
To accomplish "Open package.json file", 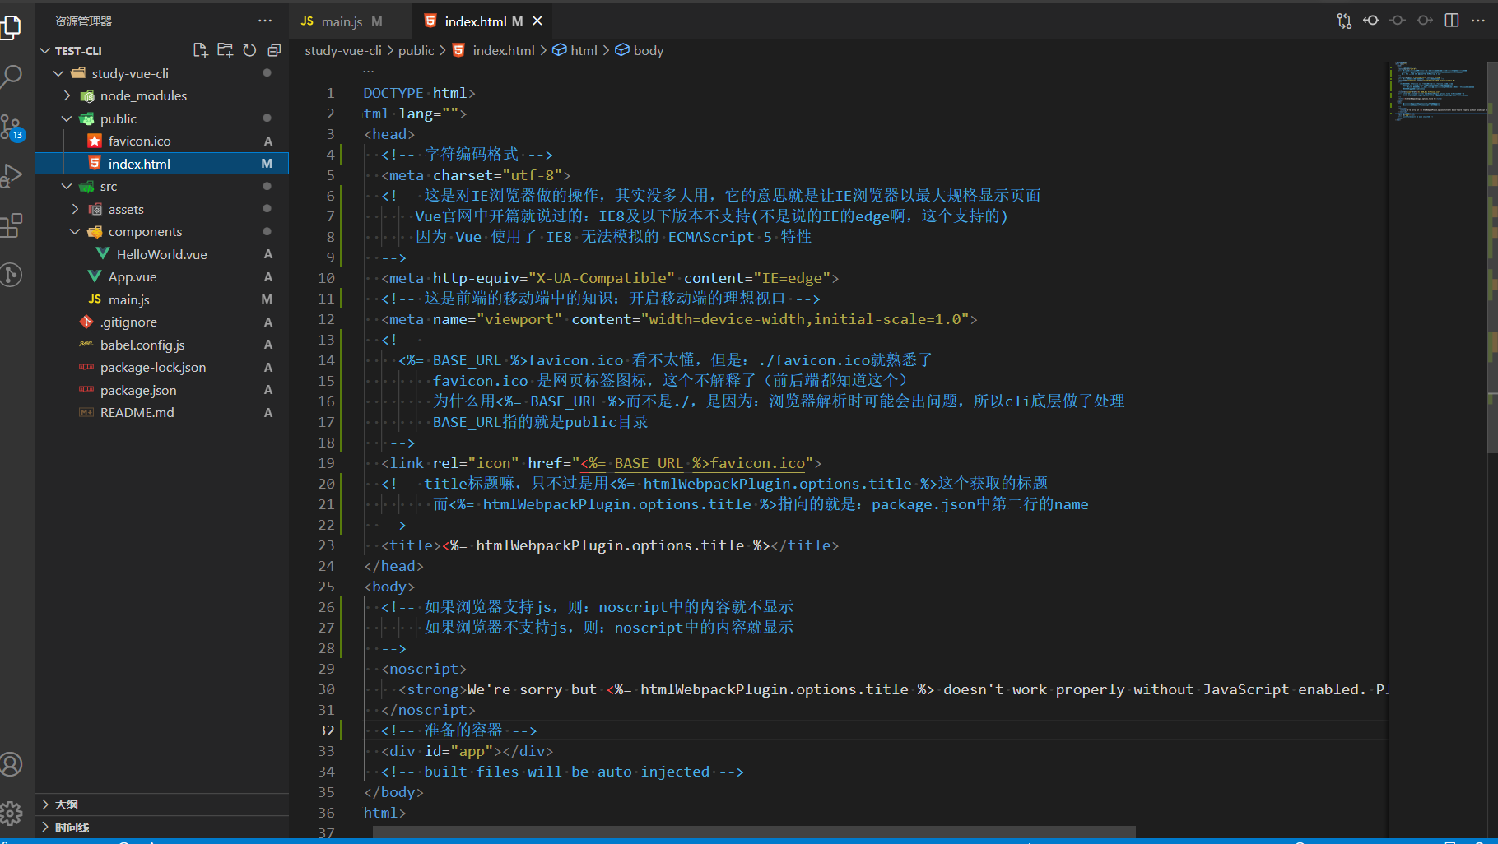I will pos(161,390).
